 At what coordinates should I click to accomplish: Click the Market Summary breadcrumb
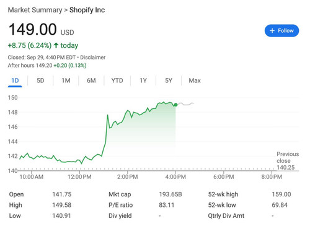[35, 10]
